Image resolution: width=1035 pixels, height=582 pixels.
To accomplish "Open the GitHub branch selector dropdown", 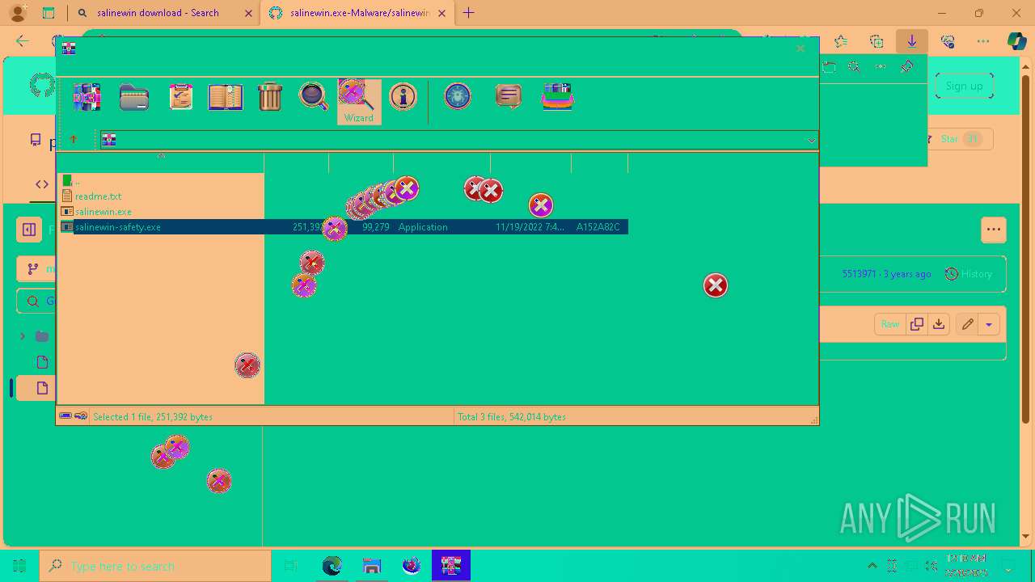I will coord(37,269).
